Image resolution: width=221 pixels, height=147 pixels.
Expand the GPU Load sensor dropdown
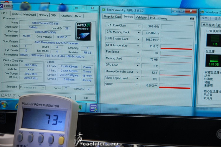pyautogui.click(x=138, y=65)
